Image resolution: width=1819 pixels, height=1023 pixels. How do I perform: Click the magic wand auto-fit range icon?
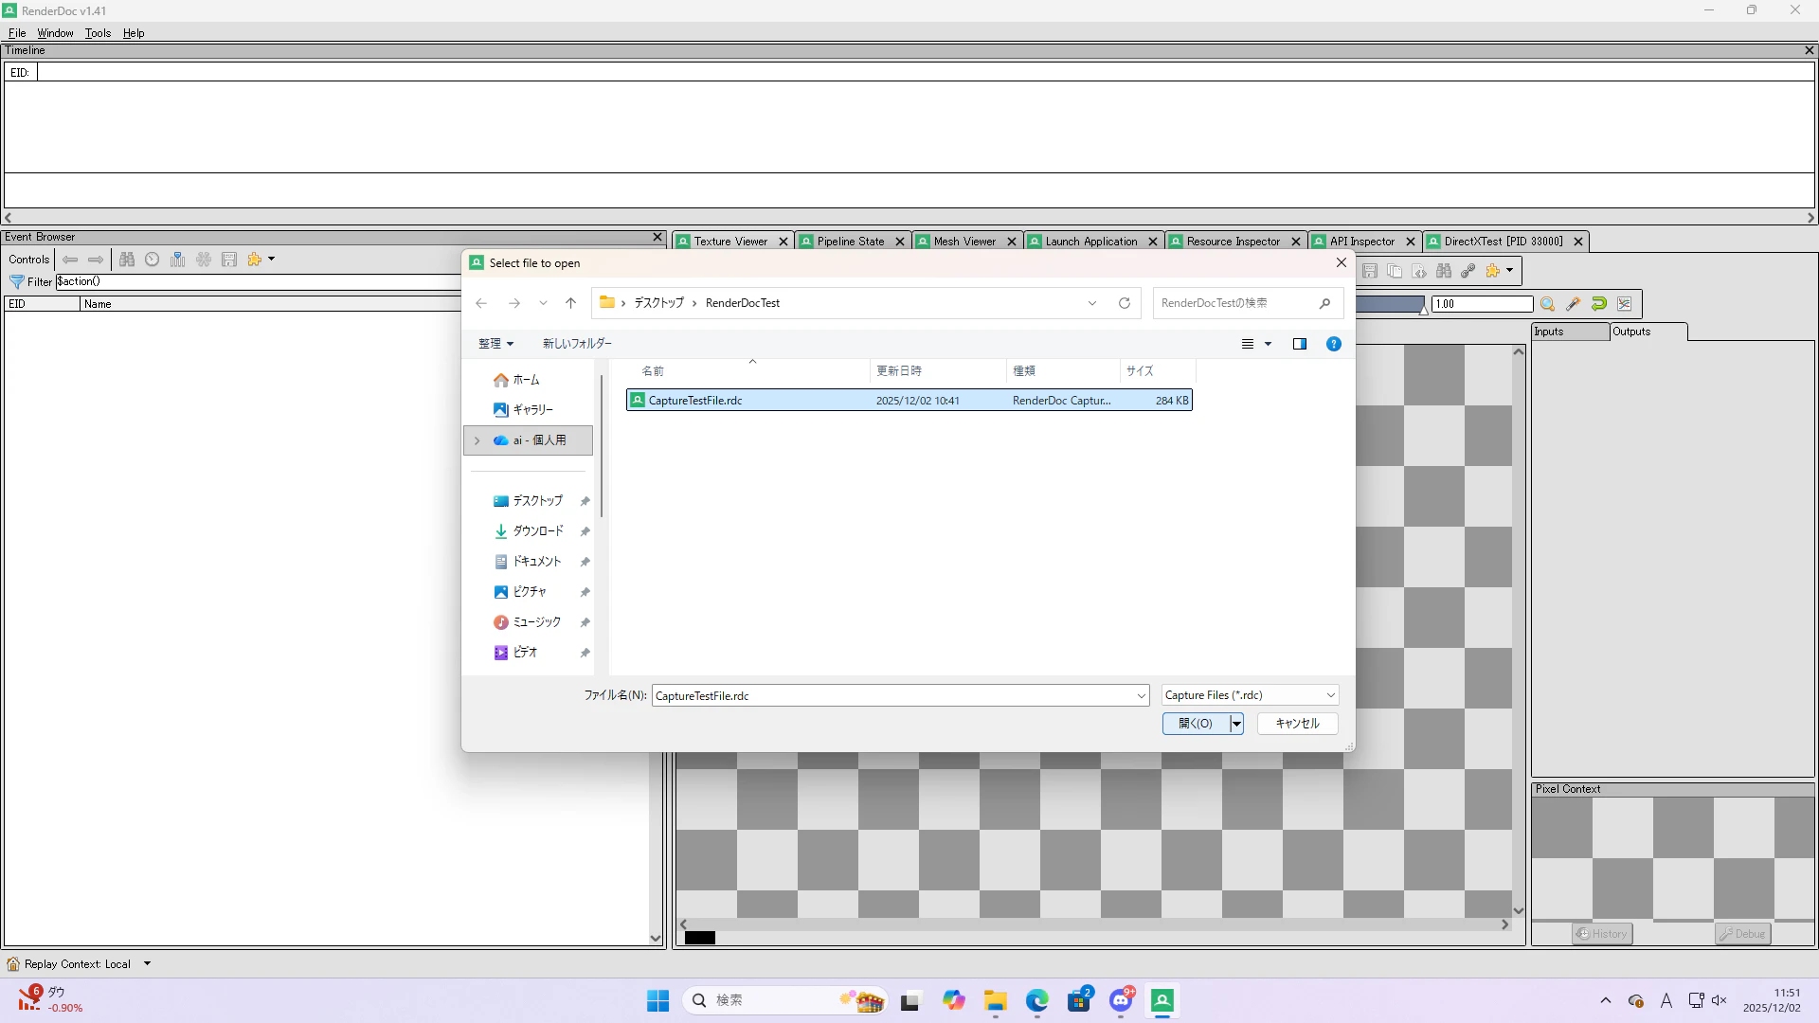(x=1573, y=304)
